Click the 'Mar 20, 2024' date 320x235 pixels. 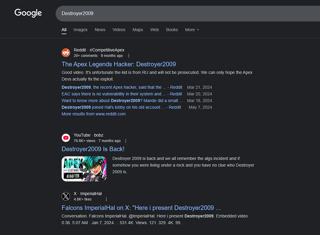200,94
